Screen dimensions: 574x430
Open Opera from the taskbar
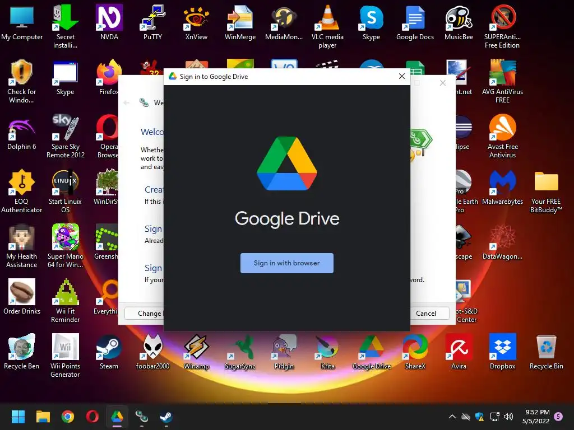92,417
